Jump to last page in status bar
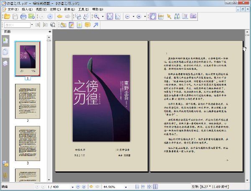 pyautogui.click(x=84, y=187)
